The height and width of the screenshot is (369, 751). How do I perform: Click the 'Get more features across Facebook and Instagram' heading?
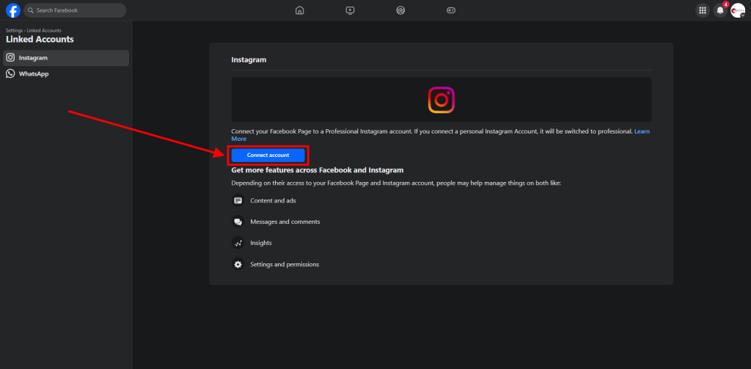318,170
